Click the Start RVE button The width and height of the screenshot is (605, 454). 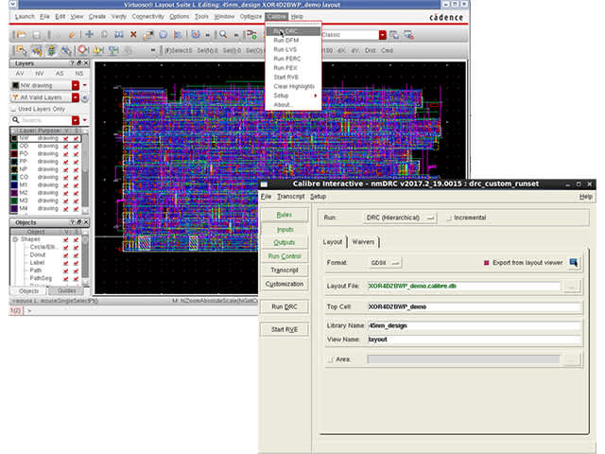[x=285, y=329]
